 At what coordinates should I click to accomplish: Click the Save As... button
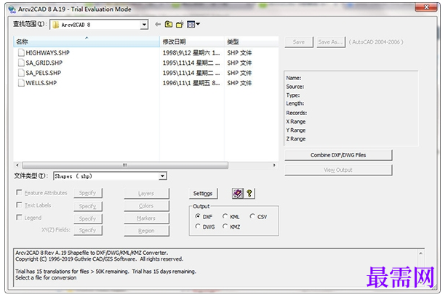click(x=331, y=42)
